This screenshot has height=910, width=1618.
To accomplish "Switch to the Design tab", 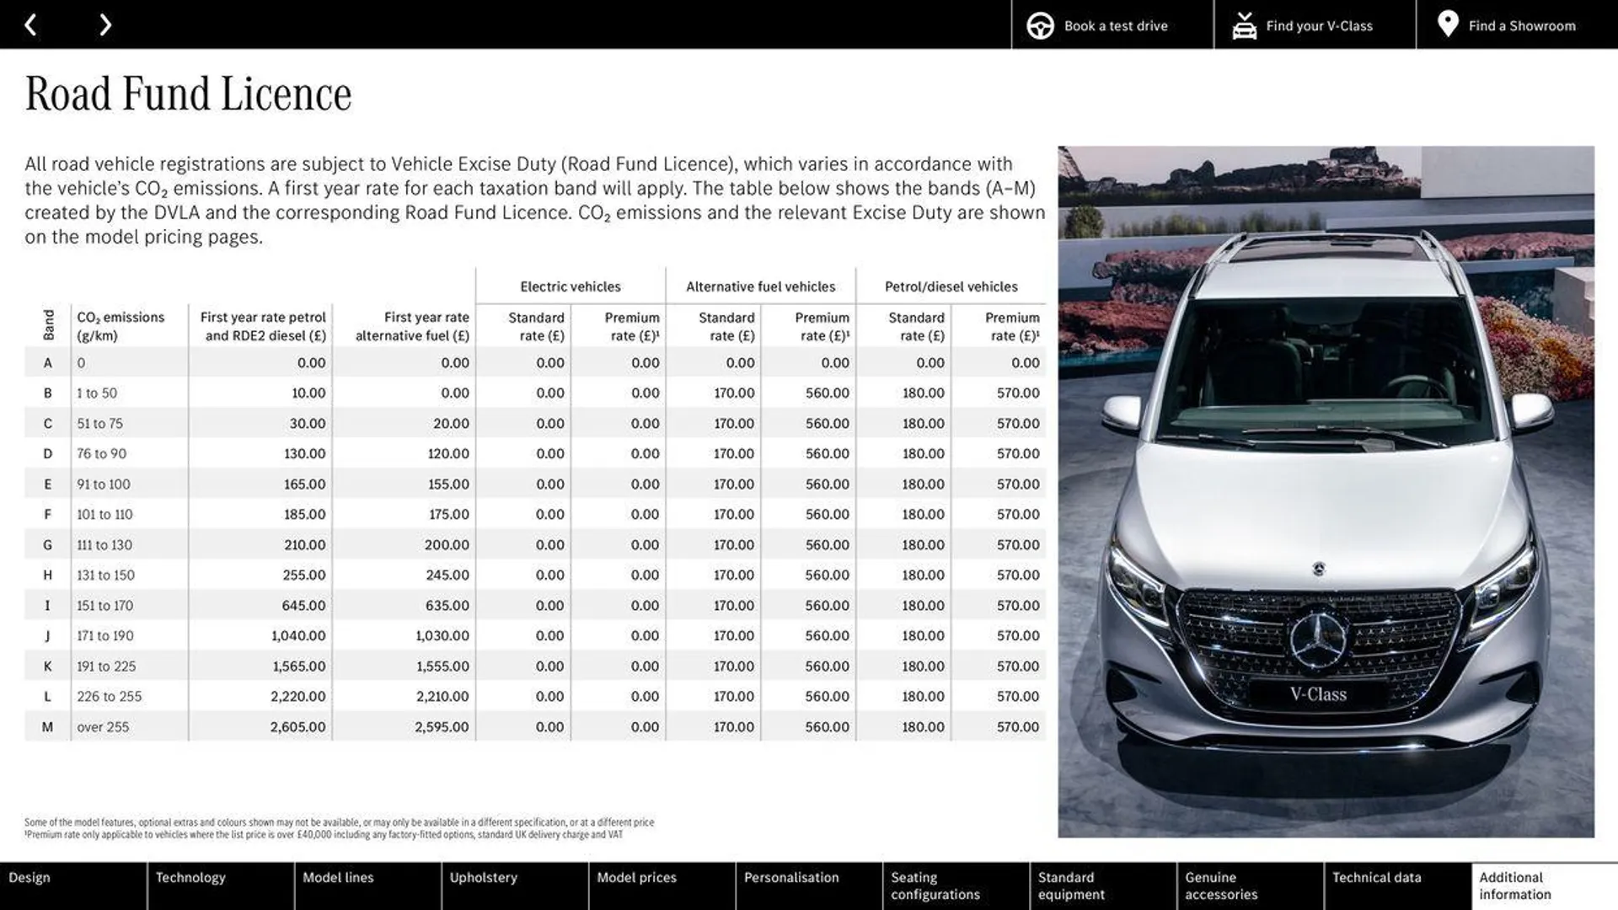I will [73, 886].
